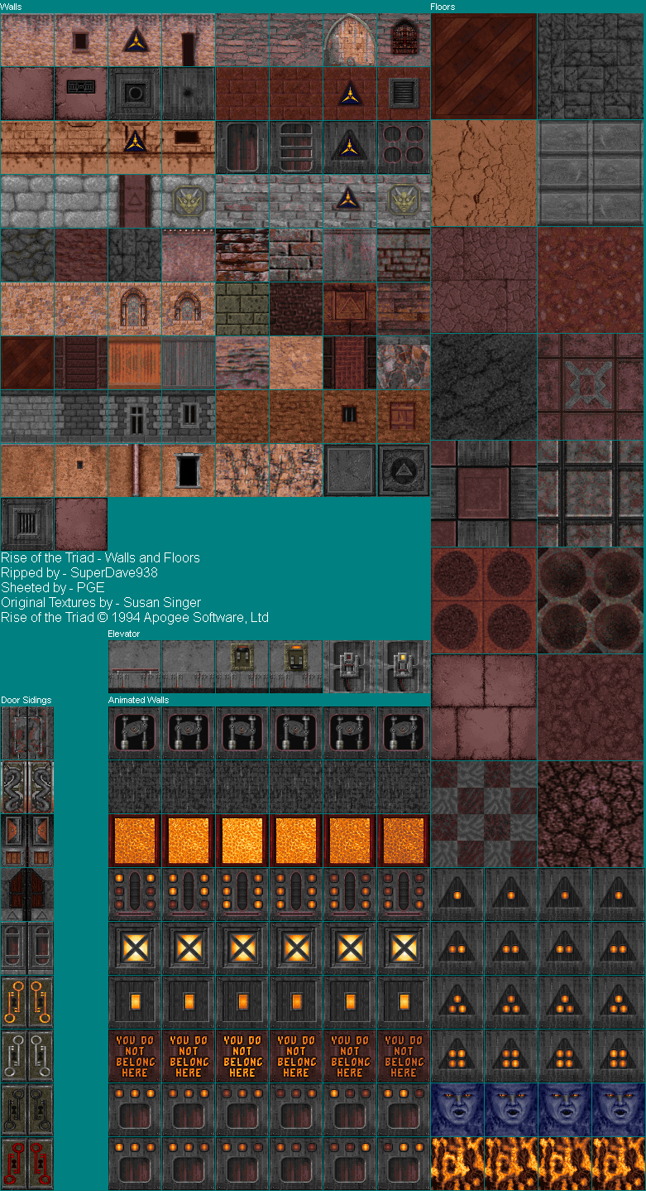Viewport: 646px width, 1191px height.
Task: Choose the gray and red checkerboard floor
Action: click(484, 814)
